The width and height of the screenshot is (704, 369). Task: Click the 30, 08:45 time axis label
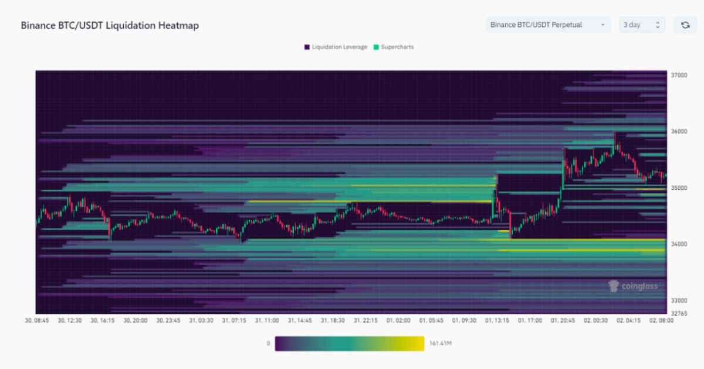(37, 321)
